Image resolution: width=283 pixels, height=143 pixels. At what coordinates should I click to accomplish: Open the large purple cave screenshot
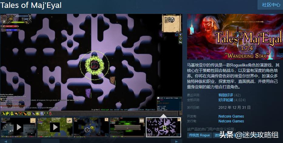pyautogui.click(x=91, y=65)
